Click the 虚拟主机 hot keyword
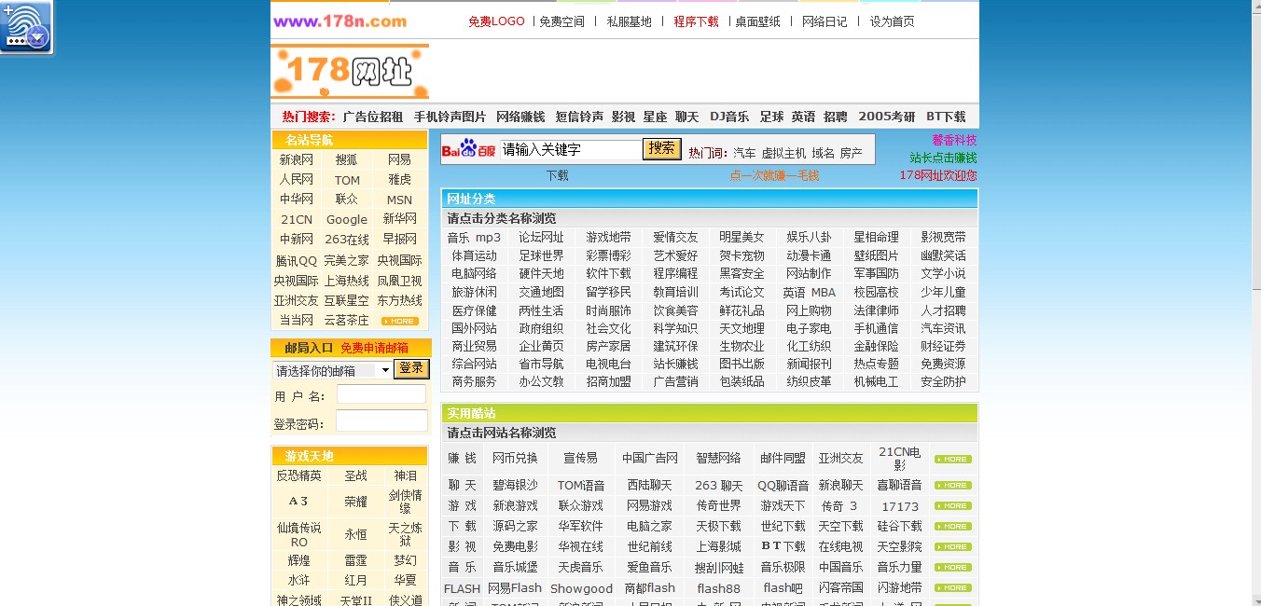 [x=783, y=153]
